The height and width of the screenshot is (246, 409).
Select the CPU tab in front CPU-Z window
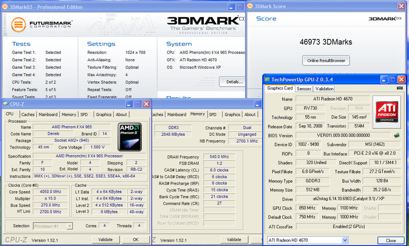tap(10, 114)
